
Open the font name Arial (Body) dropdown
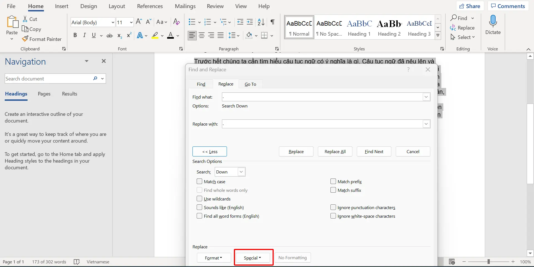(x=113, y=22)
